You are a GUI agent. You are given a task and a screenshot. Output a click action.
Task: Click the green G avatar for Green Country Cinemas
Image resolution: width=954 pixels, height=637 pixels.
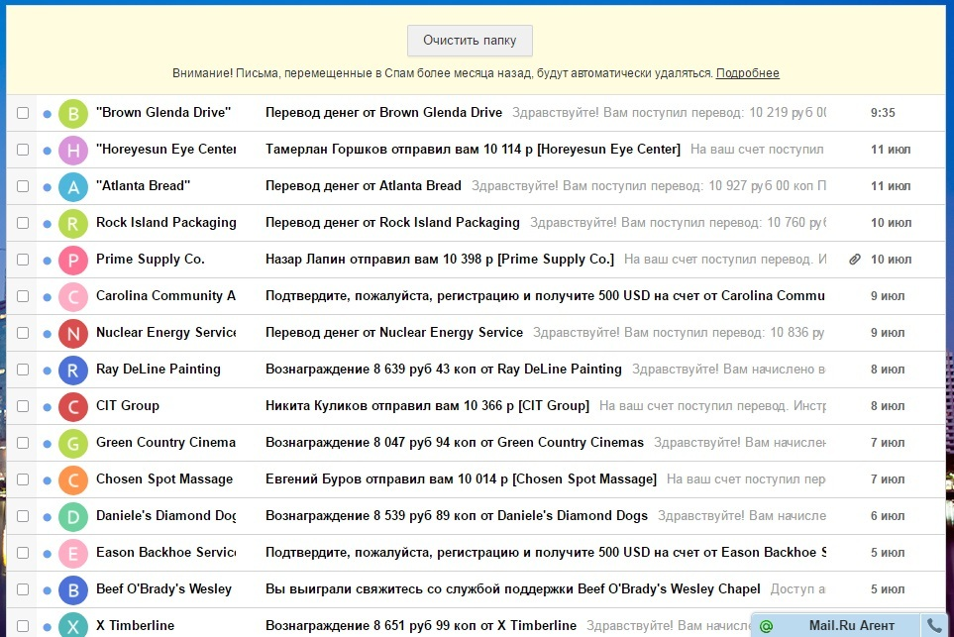[73, 443]
